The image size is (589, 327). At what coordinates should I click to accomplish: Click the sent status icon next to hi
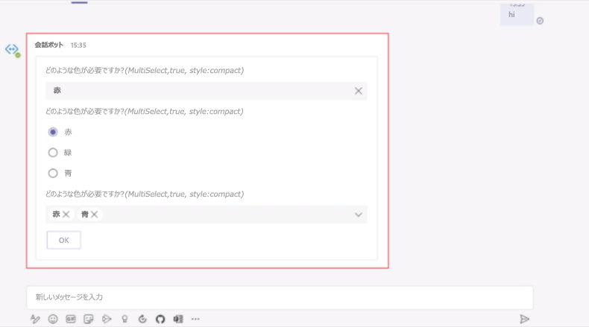coord(540,21)
